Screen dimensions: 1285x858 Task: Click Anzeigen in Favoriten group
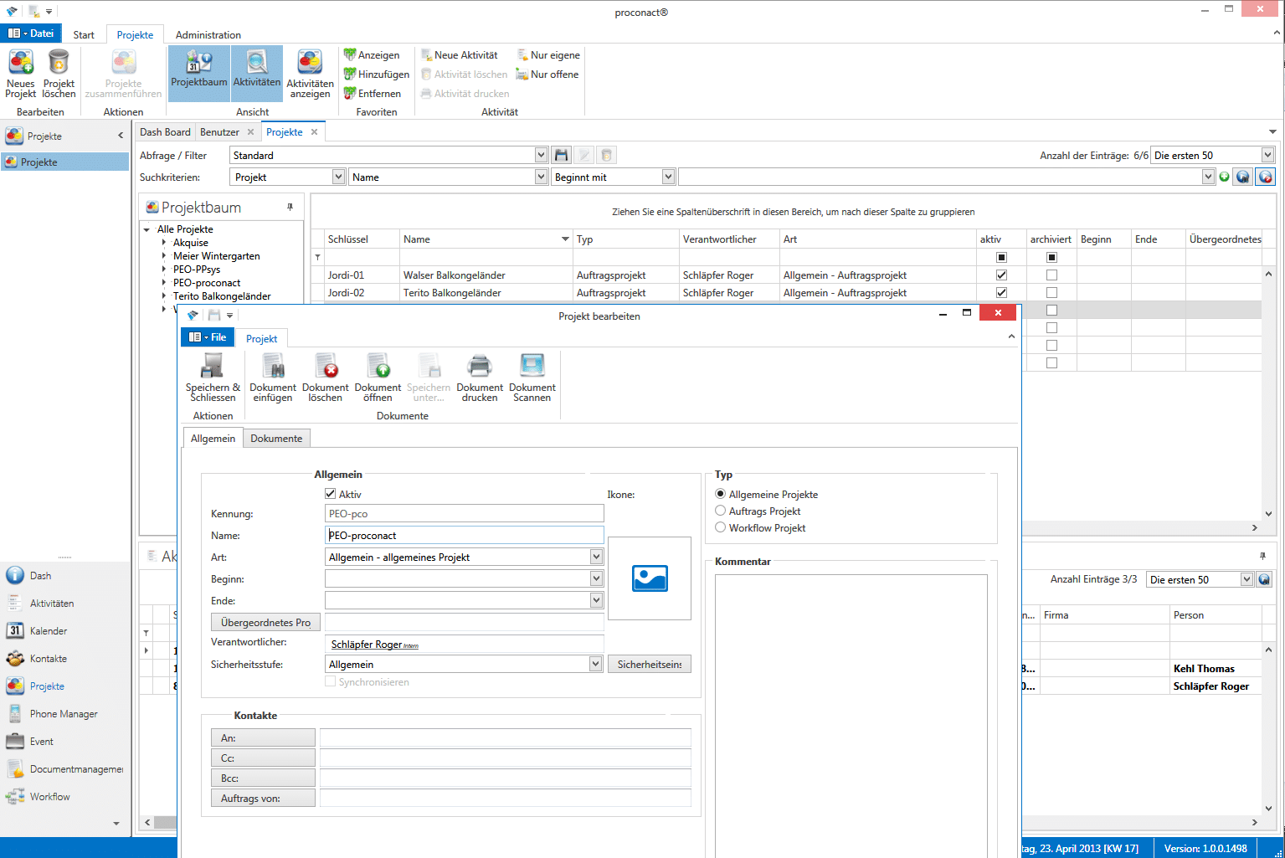pos(372,55)
